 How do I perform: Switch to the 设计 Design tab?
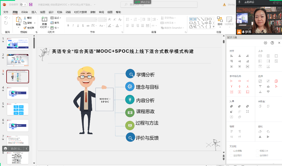pos(51,12)
